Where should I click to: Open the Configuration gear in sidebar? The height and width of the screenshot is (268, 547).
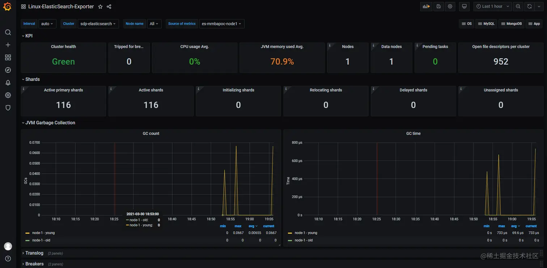tap(8, 95)
